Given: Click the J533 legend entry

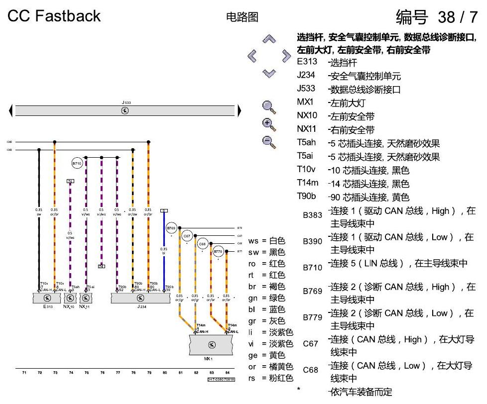Looking at the screenshot, I should pyautogui.click(x=349, y=90).
